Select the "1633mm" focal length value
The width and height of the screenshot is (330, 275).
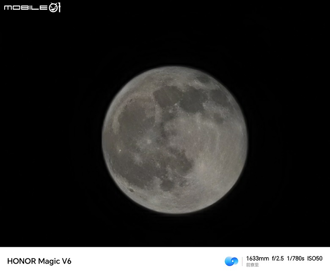pyautogui.click(x=257, y=259)
